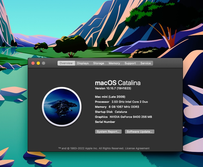Click the Graphics label

click(x=101, y=117)
